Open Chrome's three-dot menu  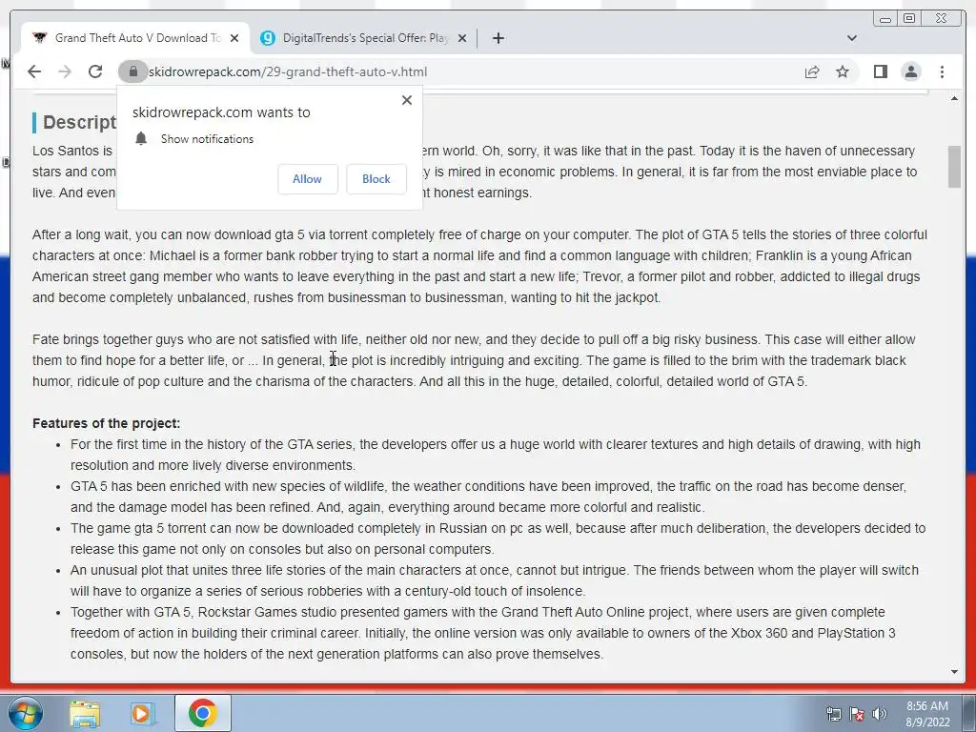point(942,71)
